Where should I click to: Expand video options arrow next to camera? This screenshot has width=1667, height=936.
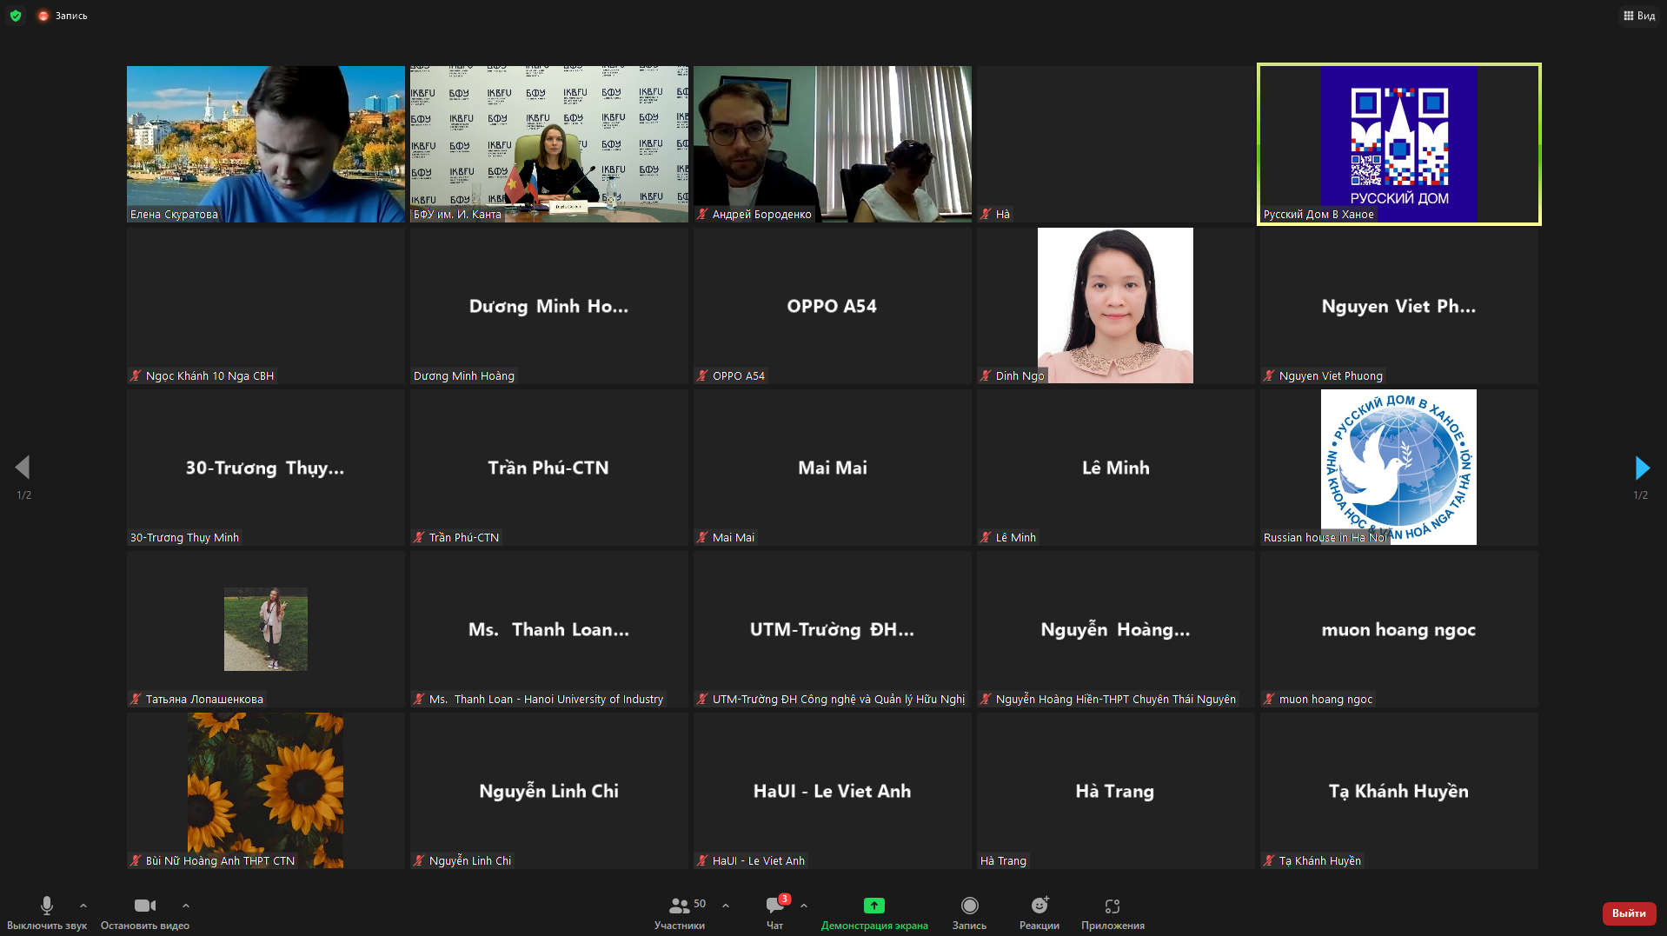pyautogui.click(x=186, y=906)
